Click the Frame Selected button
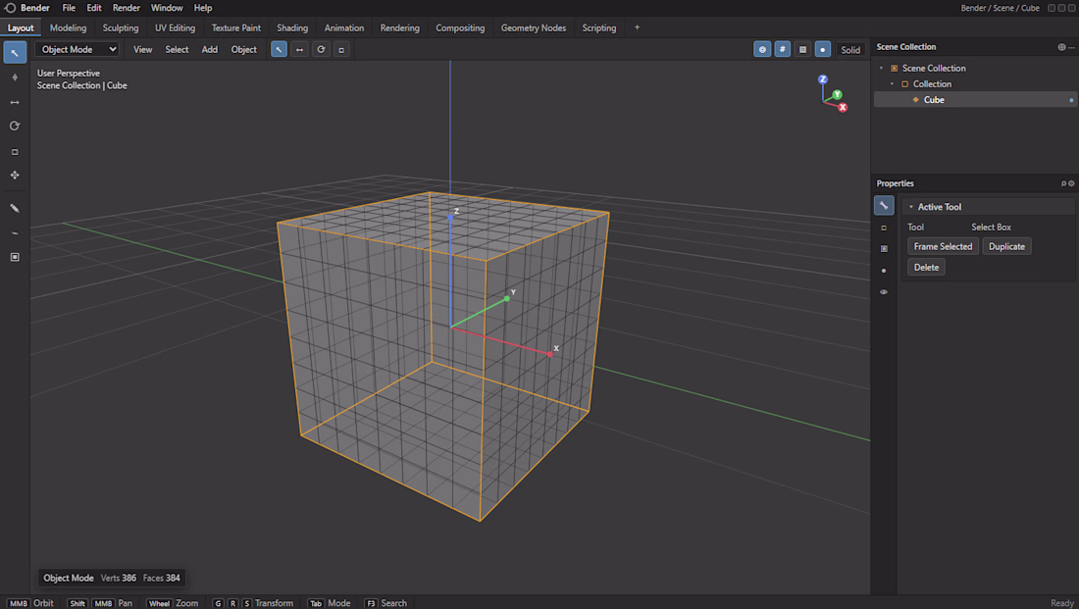The image size is (1079, 609). (943, 246)
